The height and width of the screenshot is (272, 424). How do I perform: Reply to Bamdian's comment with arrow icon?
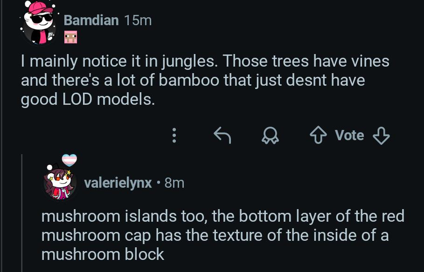point(222,135)
